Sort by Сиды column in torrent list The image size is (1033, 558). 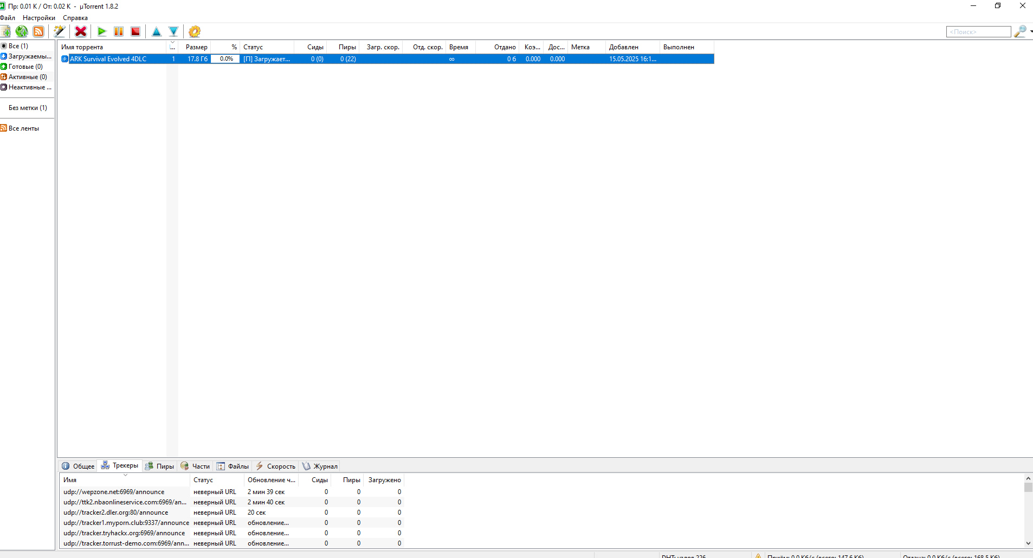pos(310,47)
